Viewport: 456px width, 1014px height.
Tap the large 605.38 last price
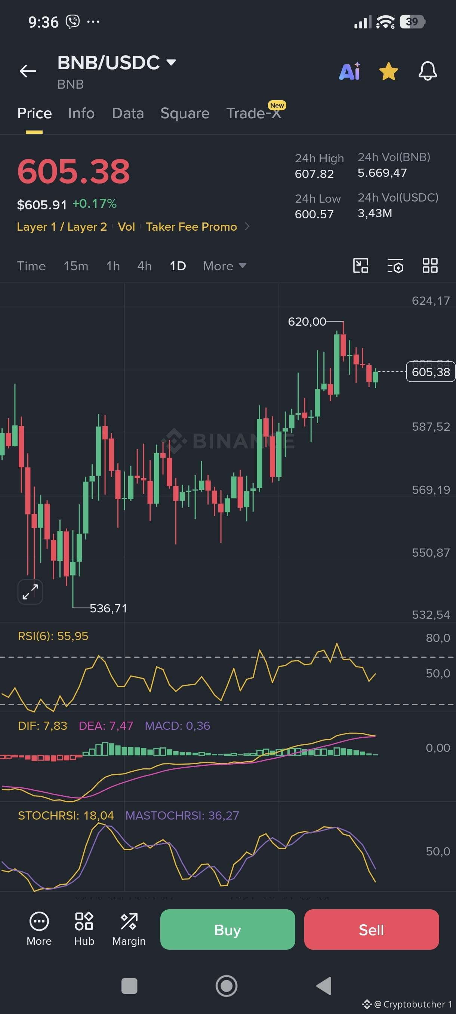(74, 172)
